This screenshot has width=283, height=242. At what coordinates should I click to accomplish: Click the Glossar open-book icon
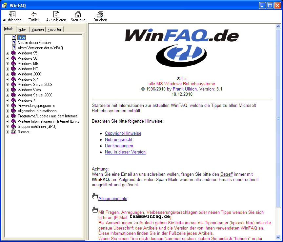(13, 132)
